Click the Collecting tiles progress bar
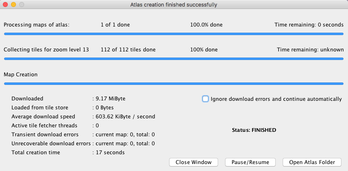348x171 pixels. tap(174, 59)
